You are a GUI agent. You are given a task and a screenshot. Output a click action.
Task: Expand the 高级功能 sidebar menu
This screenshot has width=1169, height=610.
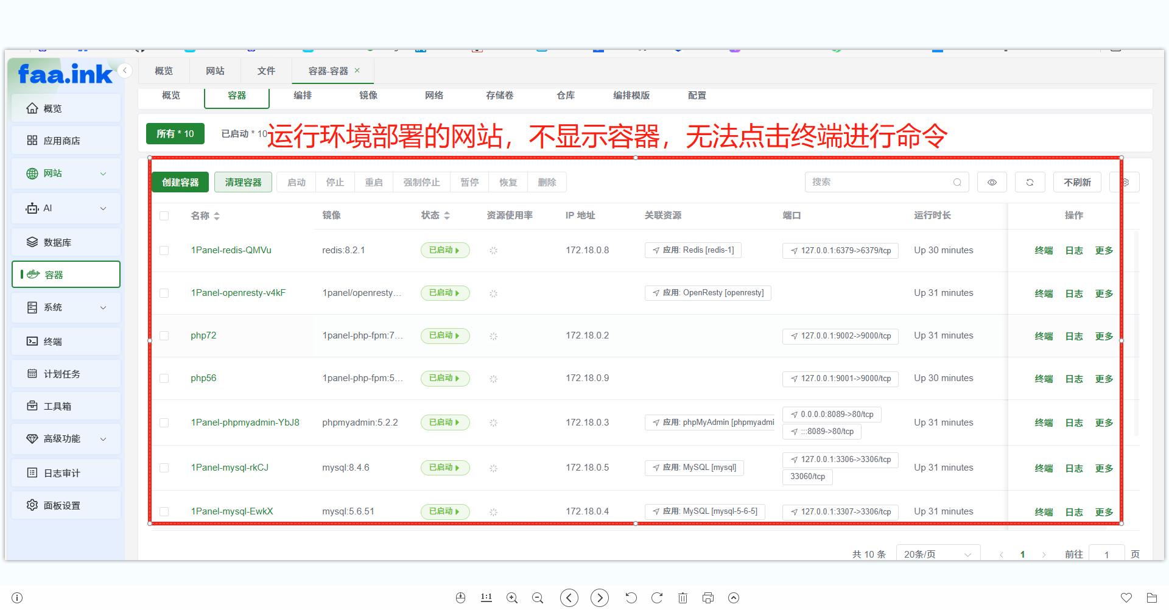coord(66,438)
